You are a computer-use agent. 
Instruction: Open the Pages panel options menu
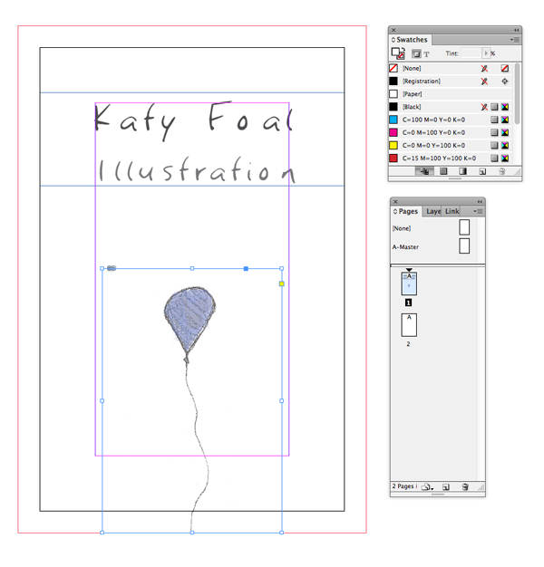tap(478, 211)
